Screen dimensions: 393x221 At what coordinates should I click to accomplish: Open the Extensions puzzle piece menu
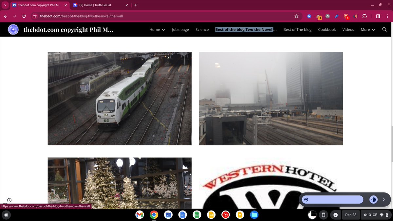pyautogui.click(x=365, y=16)
